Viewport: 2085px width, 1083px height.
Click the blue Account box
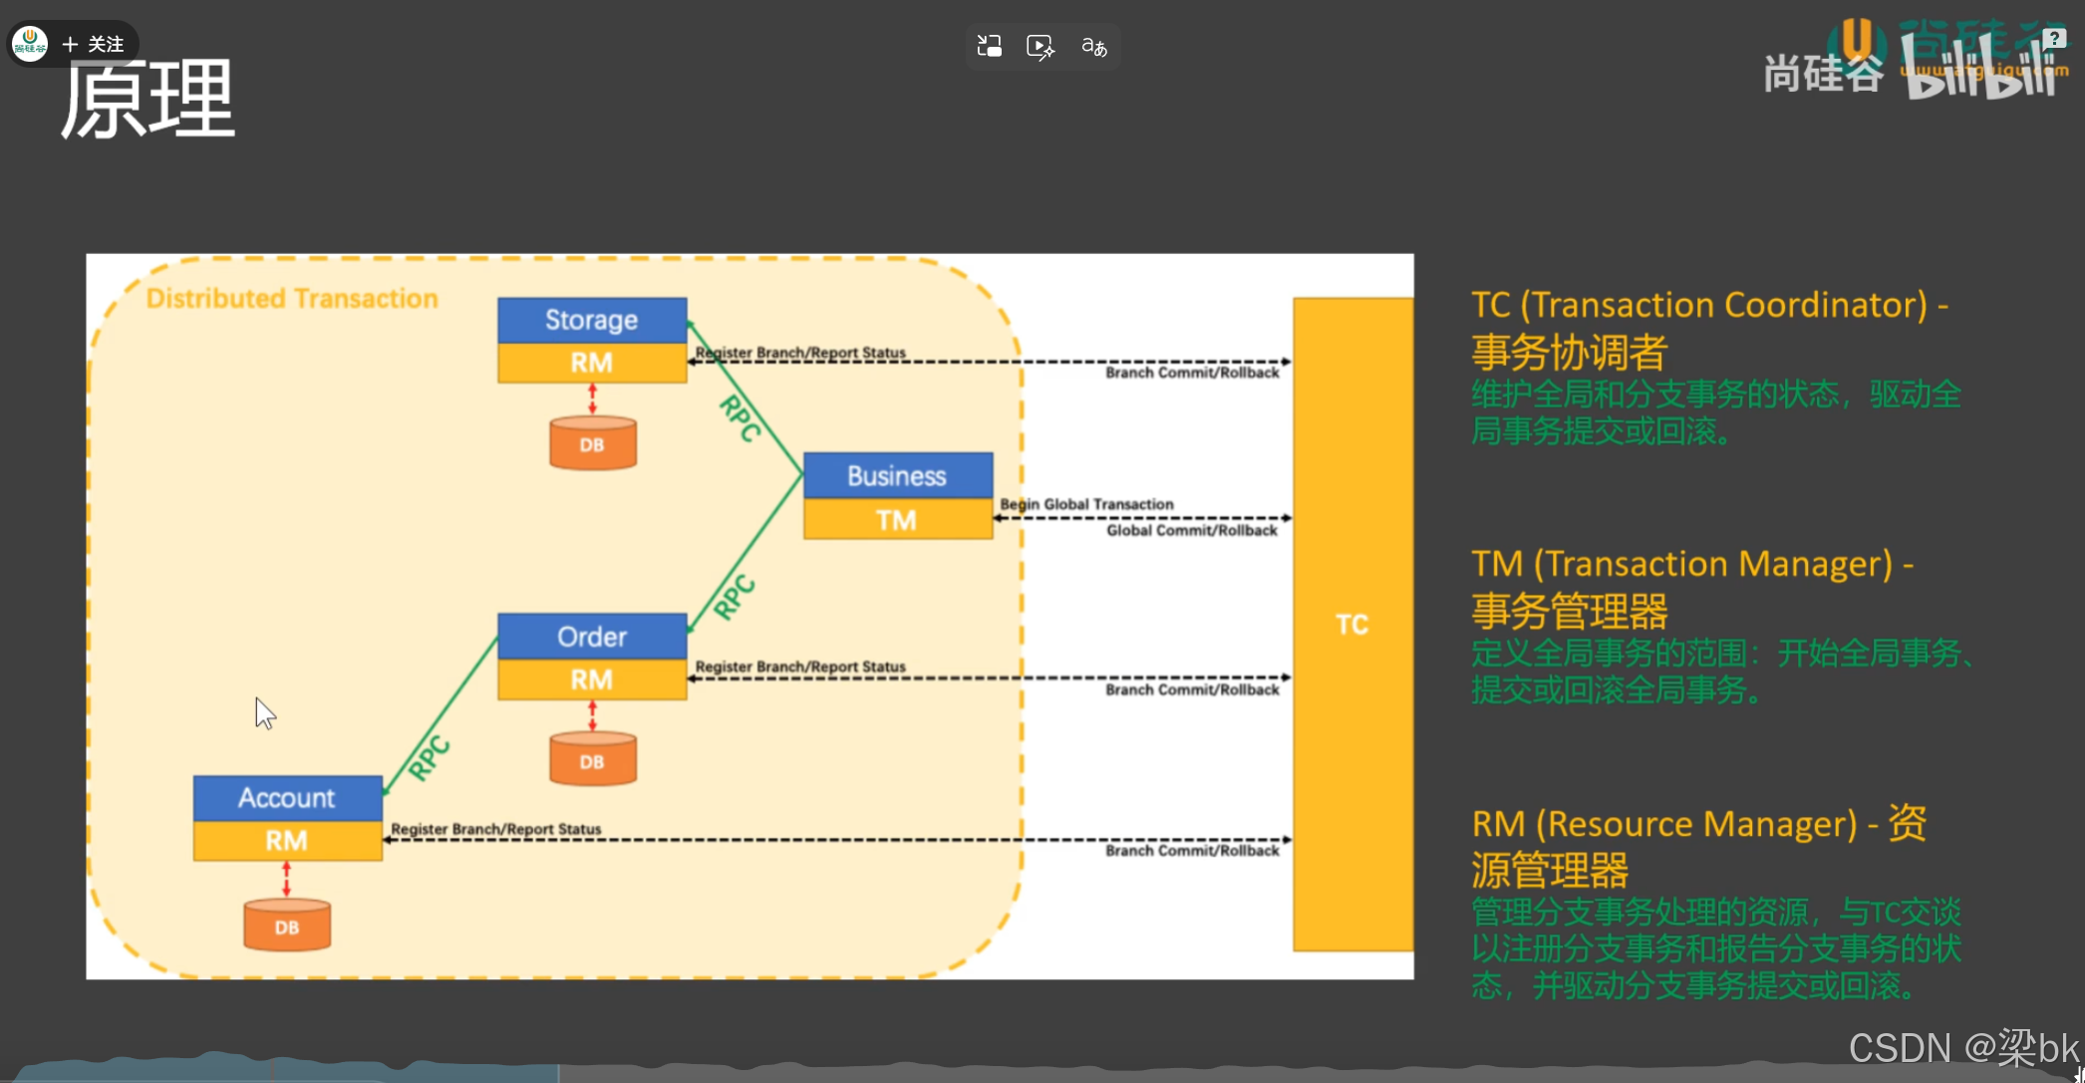click(287, 798)
